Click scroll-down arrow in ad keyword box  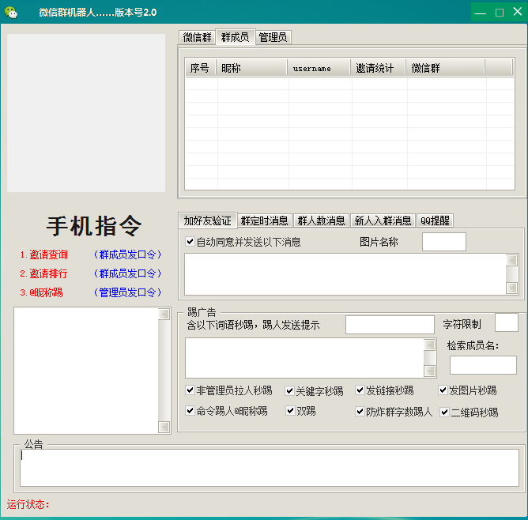(429, 371)
